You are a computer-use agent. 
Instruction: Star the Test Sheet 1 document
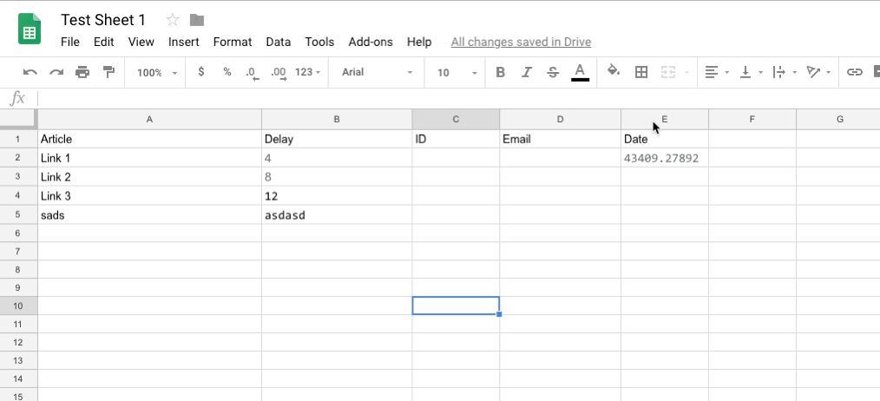[x=173, y=20]
